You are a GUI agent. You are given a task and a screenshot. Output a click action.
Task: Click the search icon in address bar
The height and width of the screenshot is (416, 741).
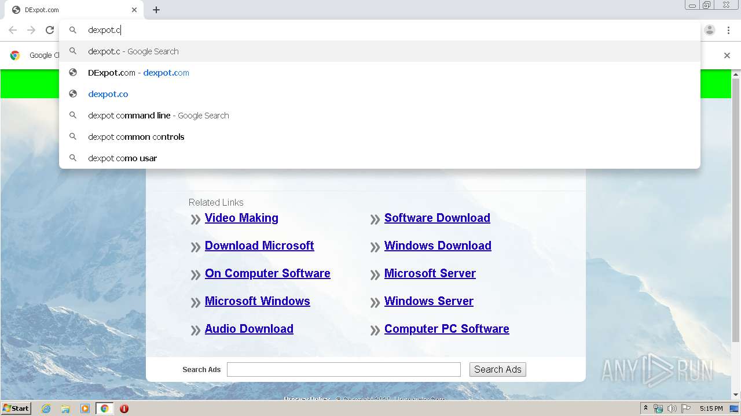tap(73, 30)
